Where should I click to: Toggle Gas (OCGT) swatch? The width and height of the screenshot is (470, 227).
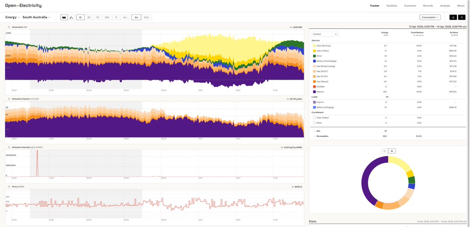(x=314, y=71)
